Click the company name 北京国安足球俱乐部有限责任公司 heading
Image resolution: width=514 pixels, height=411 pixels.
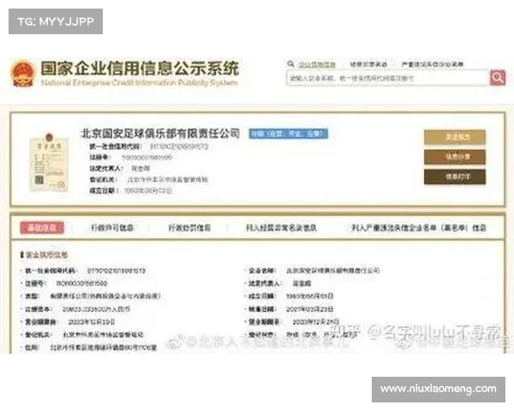tap(160, 134)
